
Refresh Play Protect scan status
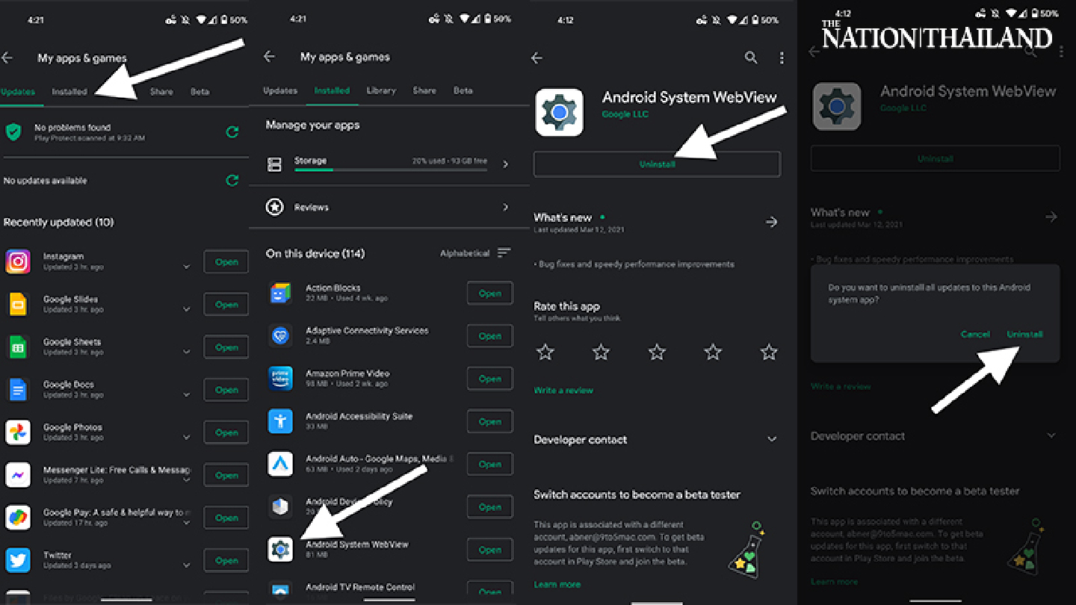pos(232,132)
